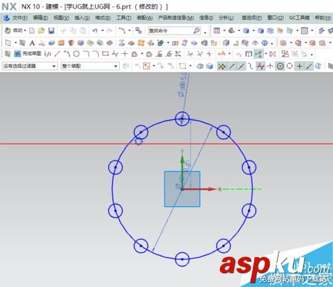Toggle Existing Point snap
Image resolution: width=333 pixels, height=287 pixels.
click(300, 66)
